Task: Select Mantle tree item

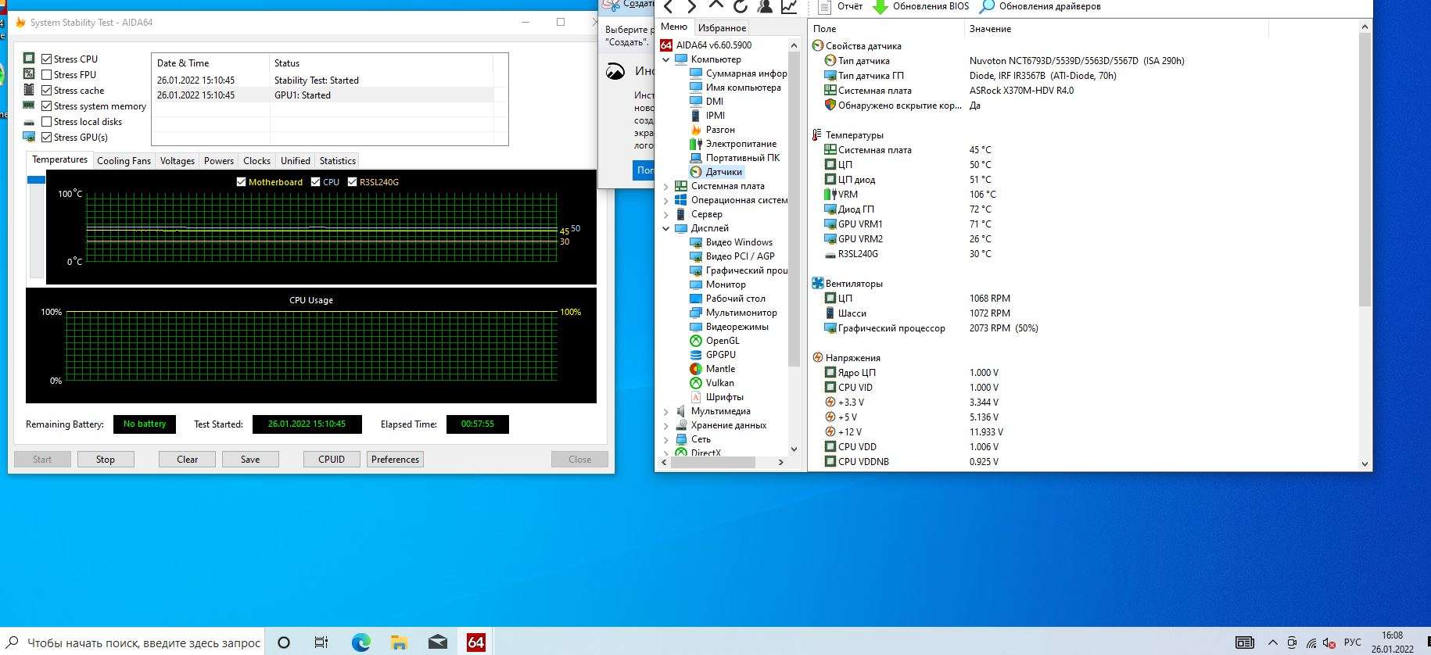Action: click(712, 369)
